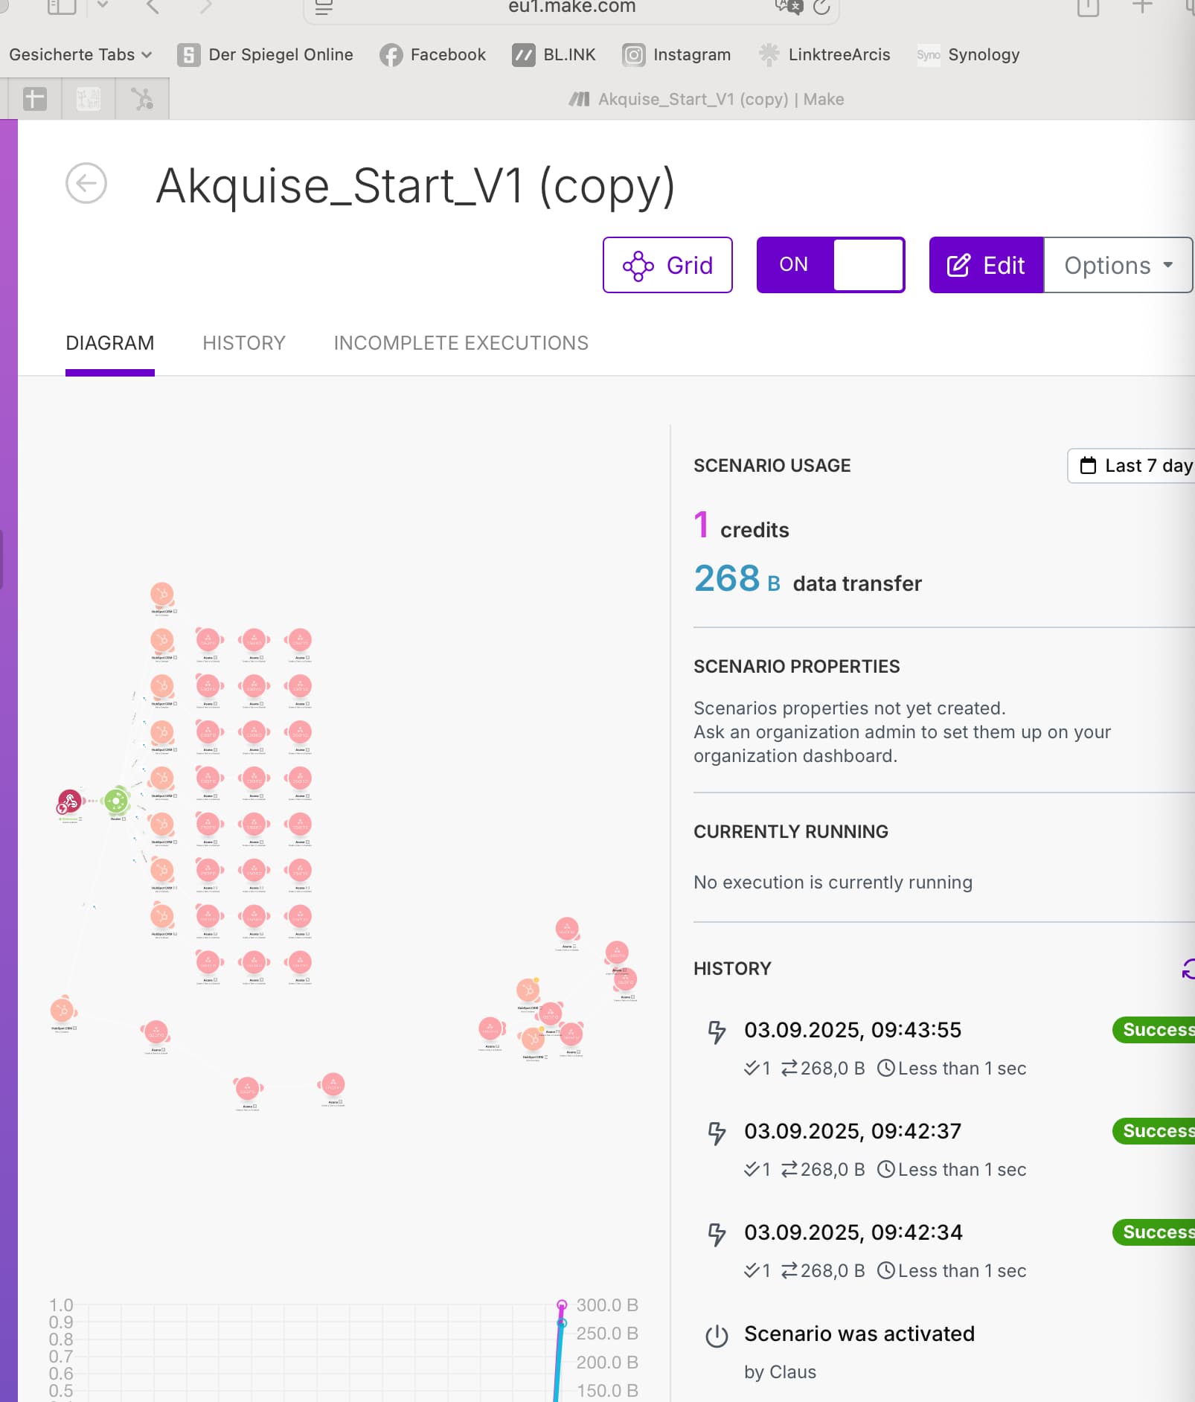1195x1402 pixels.
Task: Open the 09:43:55 execution history entry
Action: pos(853,1030)
